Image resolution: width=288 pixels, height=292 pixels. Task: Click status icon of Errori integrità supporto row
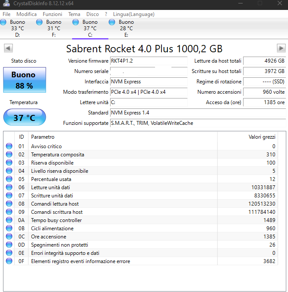click(9, 253)
